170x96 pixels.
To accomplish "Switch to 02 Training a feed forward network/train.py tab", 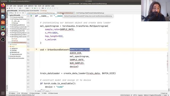I will 90,13.
